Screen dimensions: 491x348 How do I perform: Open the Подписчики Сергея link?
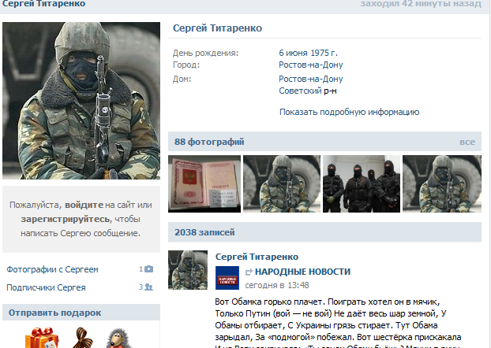46,287
